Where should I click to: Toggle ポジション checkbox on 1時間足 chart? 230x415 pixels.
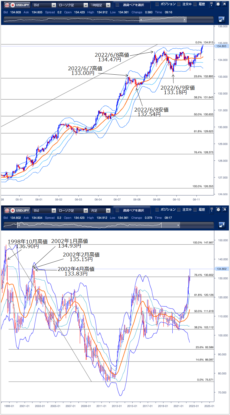(157, 4)
